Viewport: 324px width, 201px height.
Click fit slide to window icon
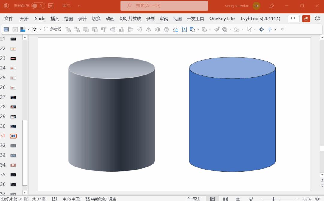(x=318, y=199)
